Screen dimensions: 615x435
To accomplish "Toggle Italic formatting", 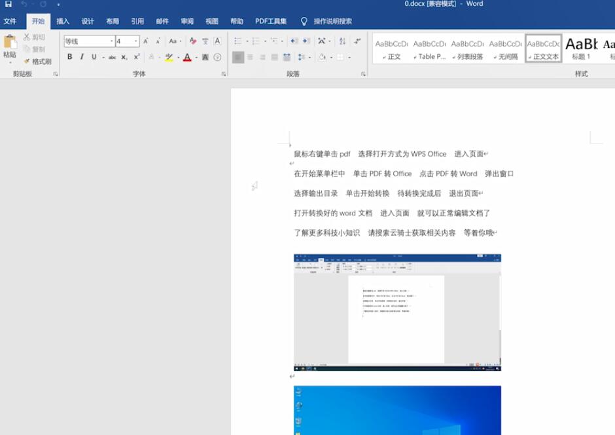I will coord(82,57).
